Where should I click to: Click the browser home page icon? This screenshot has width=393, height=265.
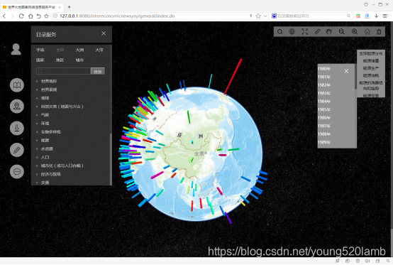click(x=31, y=16)
